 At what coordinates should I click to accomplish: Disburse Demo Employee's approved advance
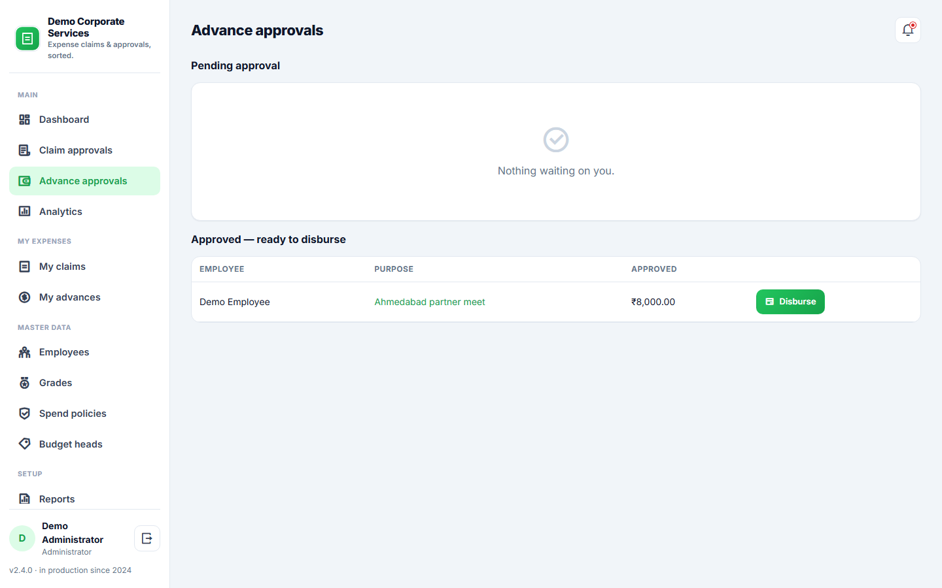[790, 302]
